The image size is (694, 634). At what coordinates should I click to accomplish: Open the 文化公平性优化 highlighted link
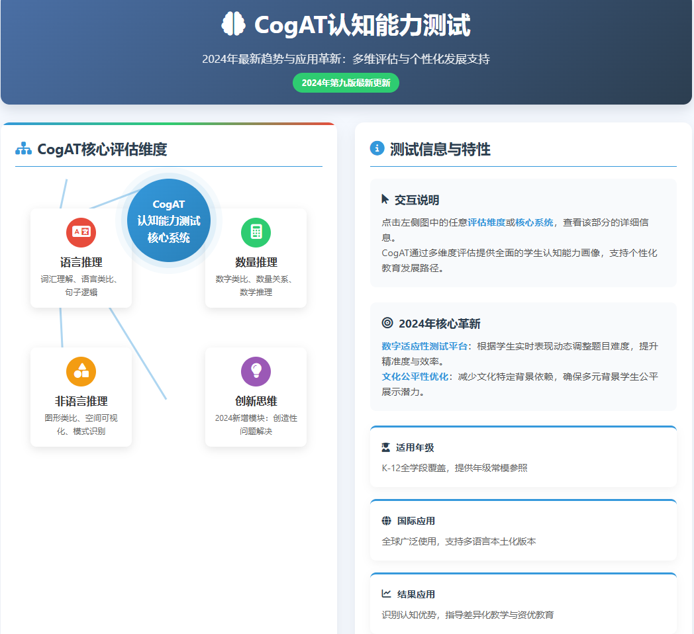[x=416, y=377]
